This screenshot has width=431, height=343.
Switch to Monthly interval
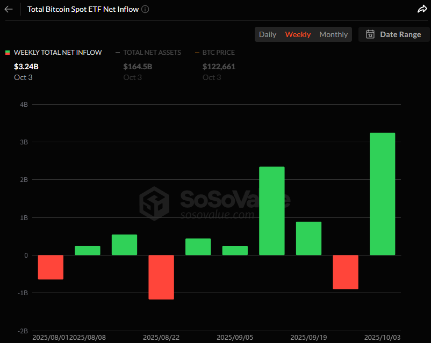pos(333,34)
